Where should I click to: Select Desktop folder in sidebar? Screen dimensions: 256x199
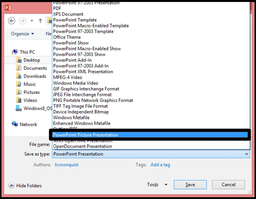[32, 60]
